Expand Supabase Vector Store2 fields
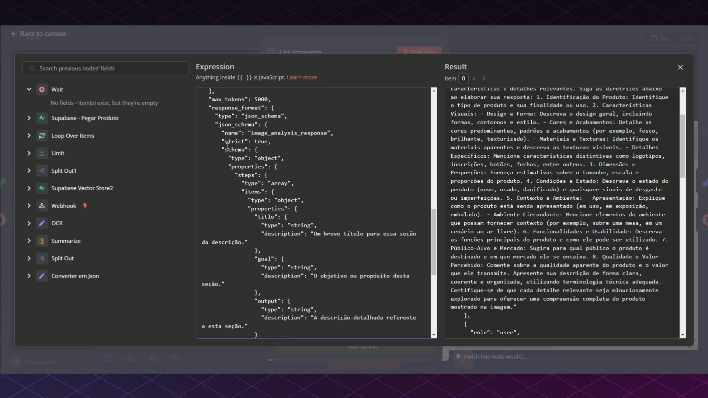Screen dimensions: 708x398 [x=29, y=188]
